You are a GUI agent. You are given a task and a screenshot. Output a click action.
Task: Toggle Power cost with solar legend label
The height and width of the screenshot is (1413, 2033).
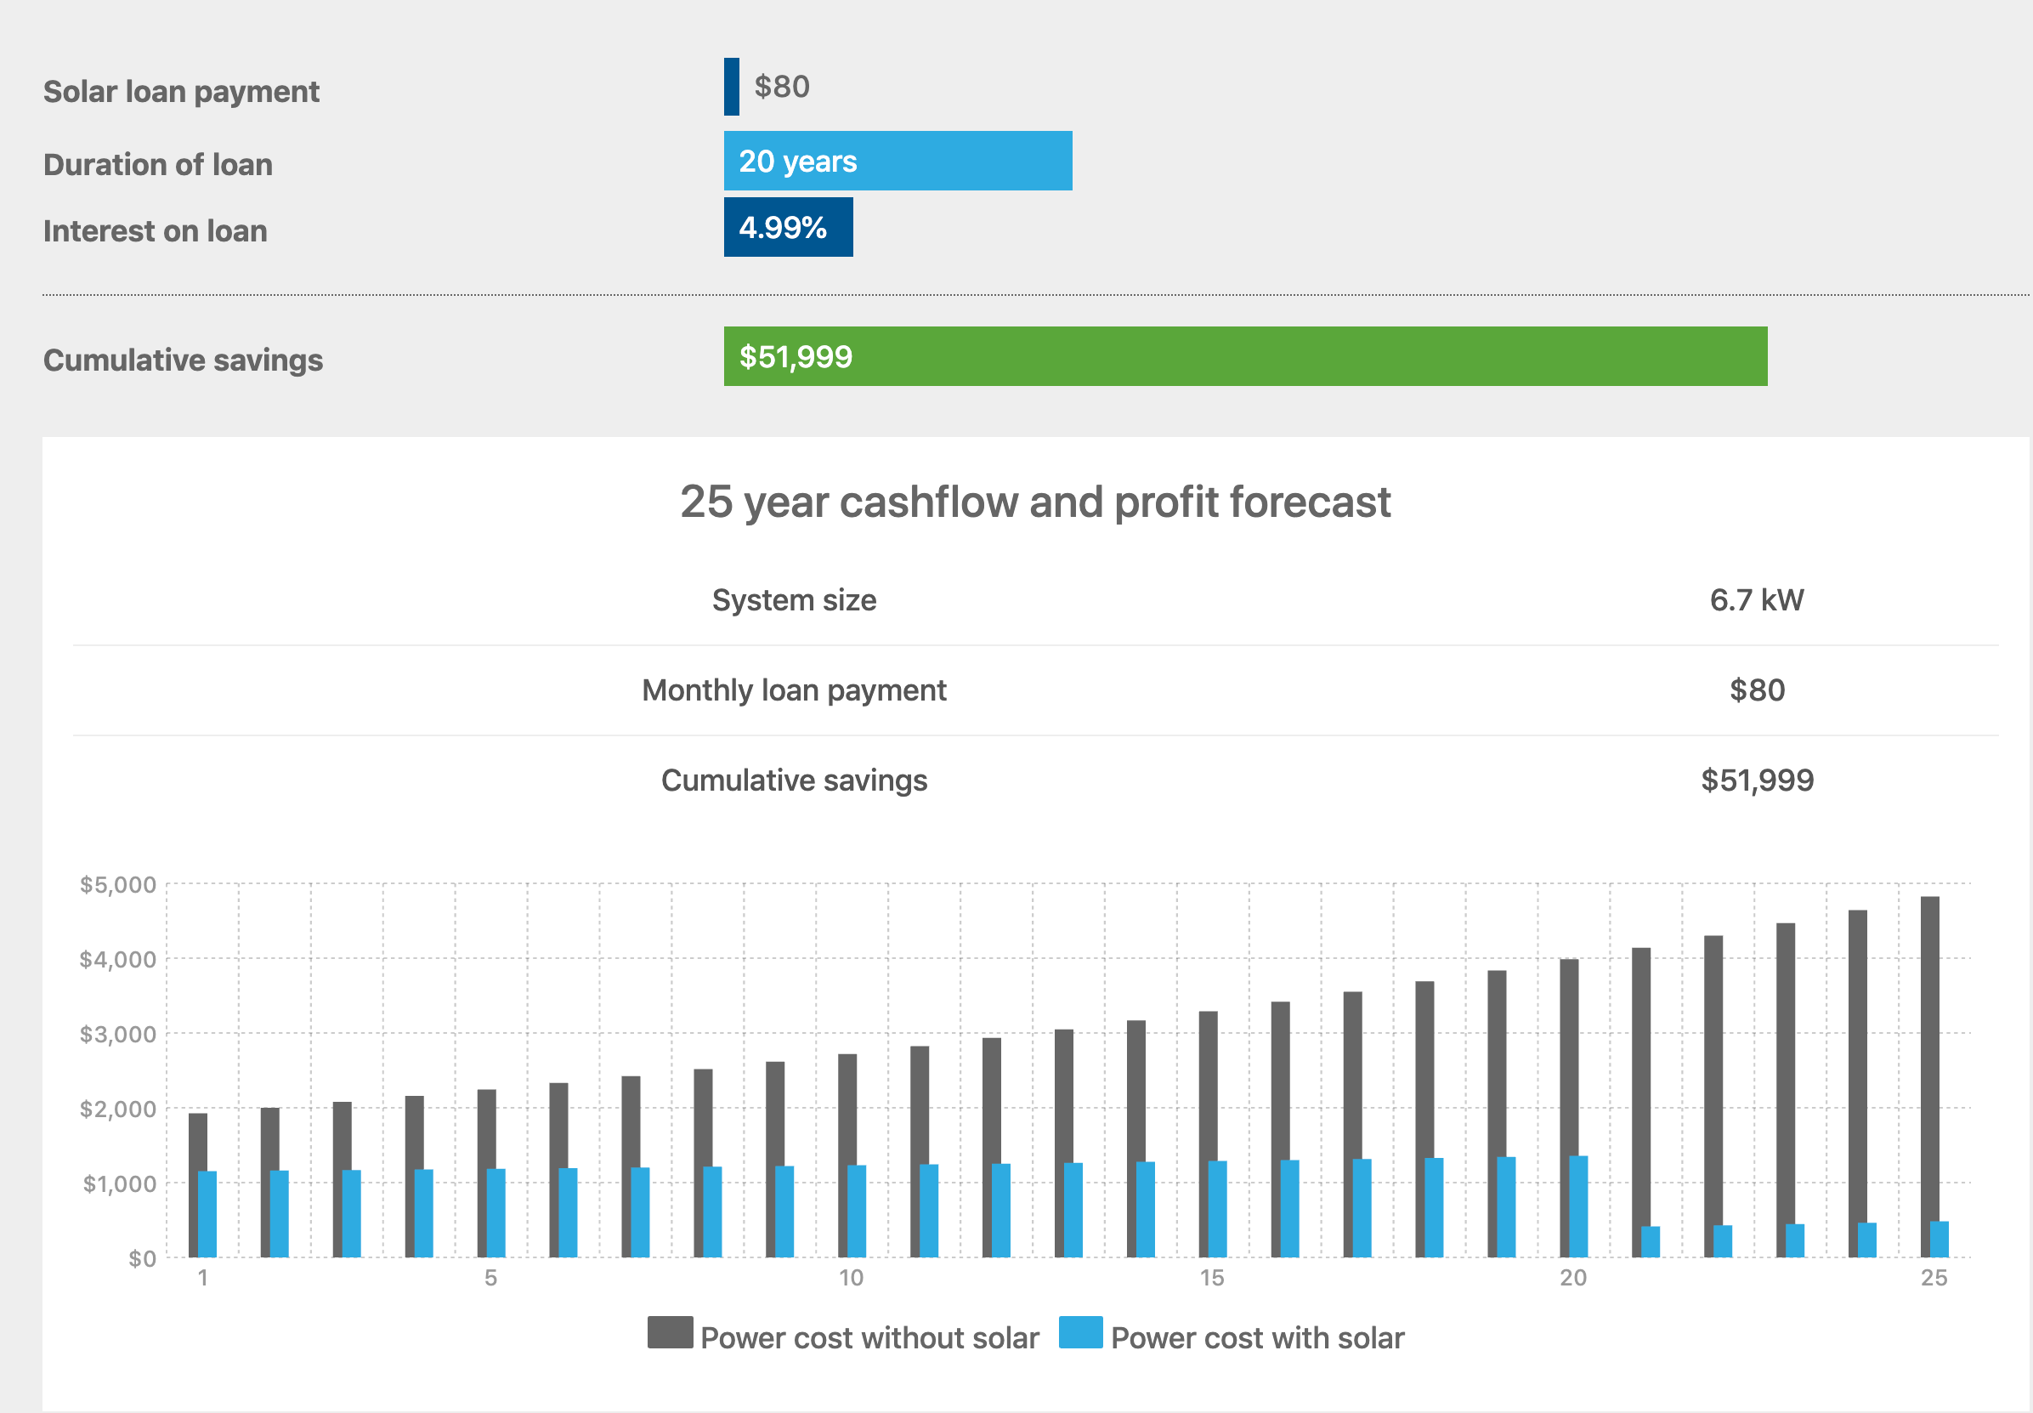[1257, 1337]
